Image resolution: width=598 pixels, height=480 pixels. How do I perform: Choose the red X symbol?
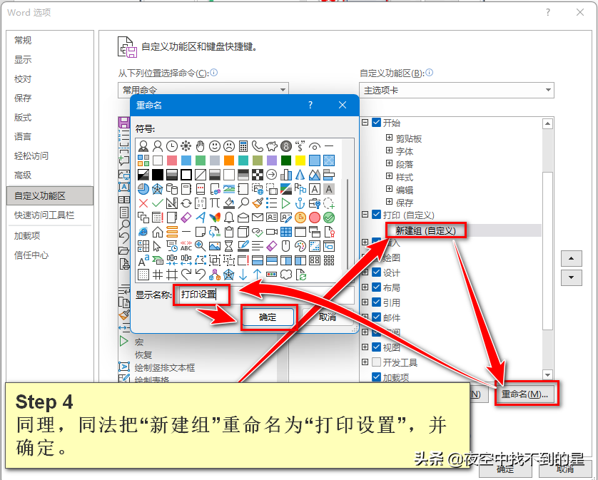tap(143, 203)
